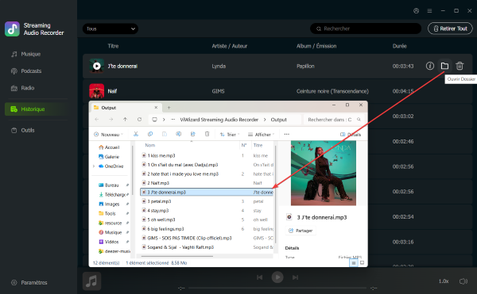The height and width of the screenshot is (294, 477).
Task: Click the Cut scissors icon
Action: (x=136, y=134)
